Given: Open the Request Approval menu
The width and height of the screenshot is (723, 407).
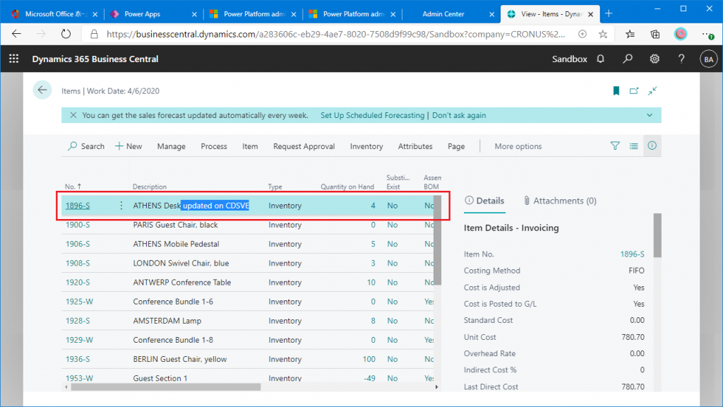Looking at the screenshot, I should (x=304, y=146).
